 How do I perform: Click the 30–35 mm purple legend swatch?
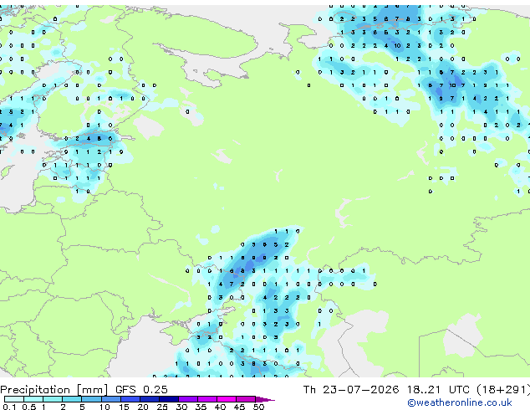point(188,399)
